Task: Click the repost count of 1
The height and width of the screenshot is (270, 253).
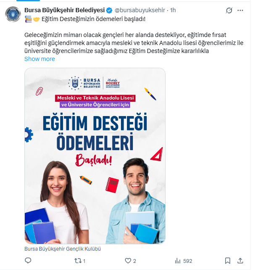Action: point(84,261)
